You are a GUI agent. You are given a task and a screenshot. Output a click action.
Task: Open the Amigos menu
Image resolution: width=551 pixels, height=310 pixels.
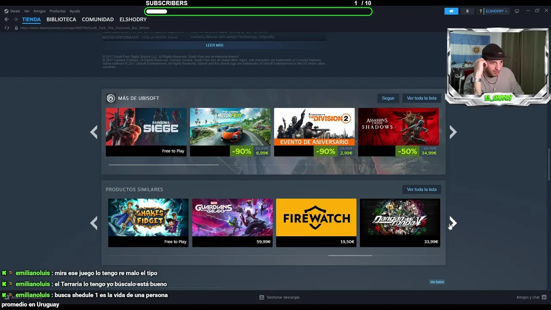(40, 11)
